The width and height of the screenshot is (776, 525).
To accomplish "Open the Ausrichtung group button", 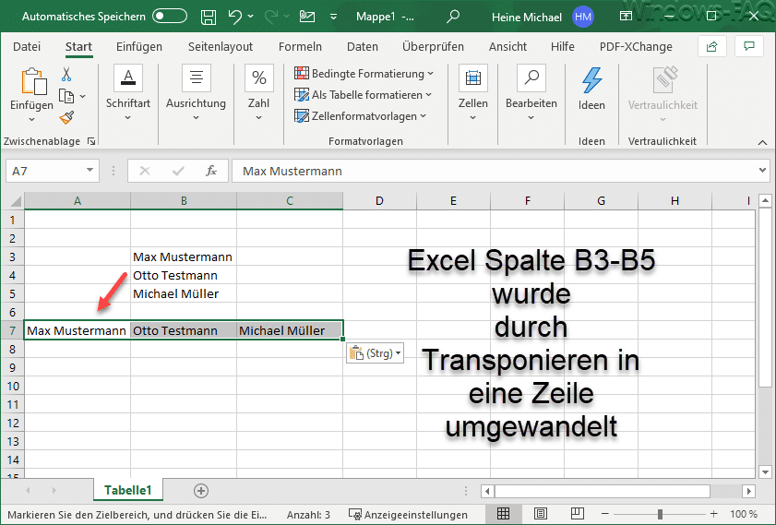I will (196, 93).
